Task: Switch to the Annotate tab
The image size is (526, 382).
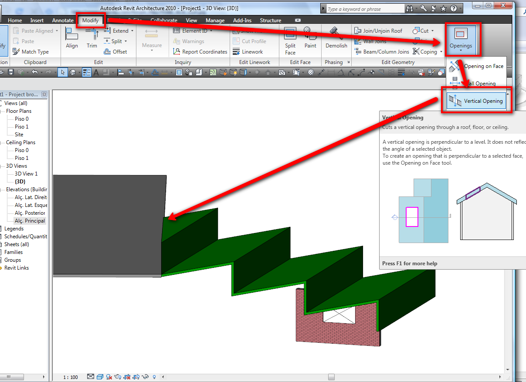Action: pyautogui.click(x=63, y=20)
